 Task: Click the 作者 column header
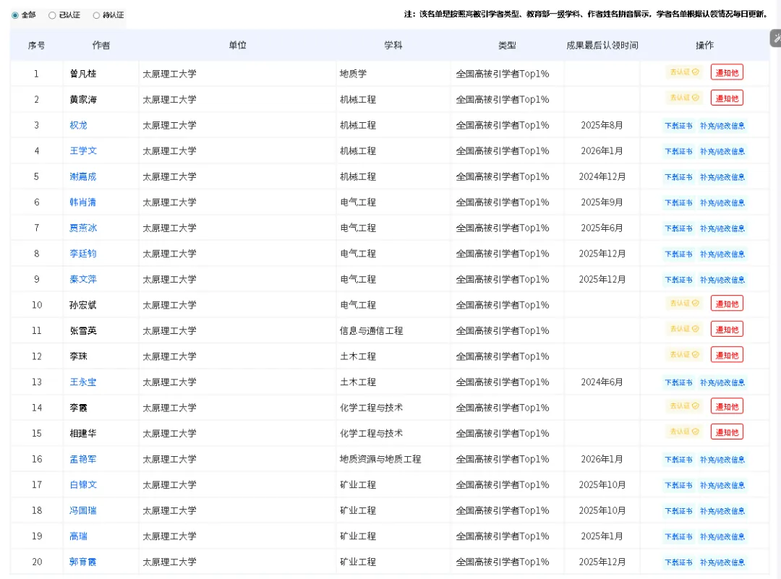click(x=101, y=46)
